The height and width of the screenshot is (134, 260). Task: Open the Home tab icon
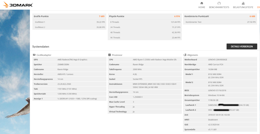pyautogui.click(x=202, y=3)
